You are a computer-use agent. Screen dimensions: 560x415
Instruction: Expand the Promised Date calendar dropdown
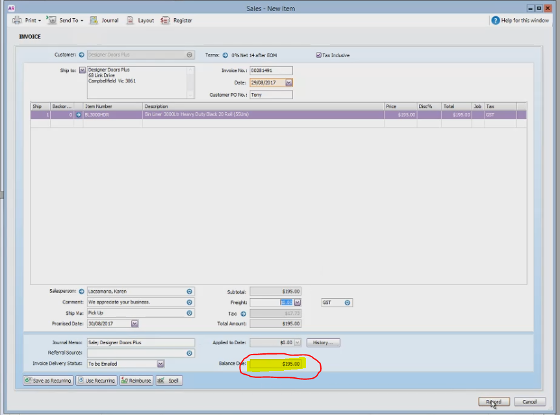(134, 323)
